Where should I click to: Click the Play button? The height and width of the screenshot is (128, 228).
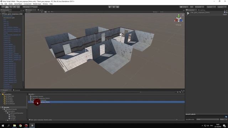(110, 7)
